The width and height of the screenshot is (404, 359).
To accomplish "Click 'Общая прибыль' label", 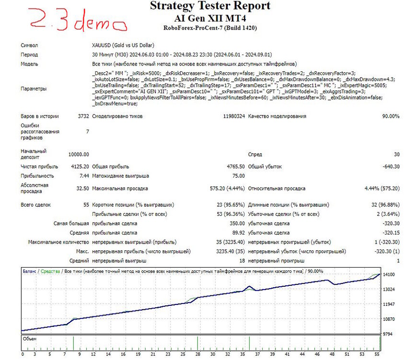I will coord(111,167).
